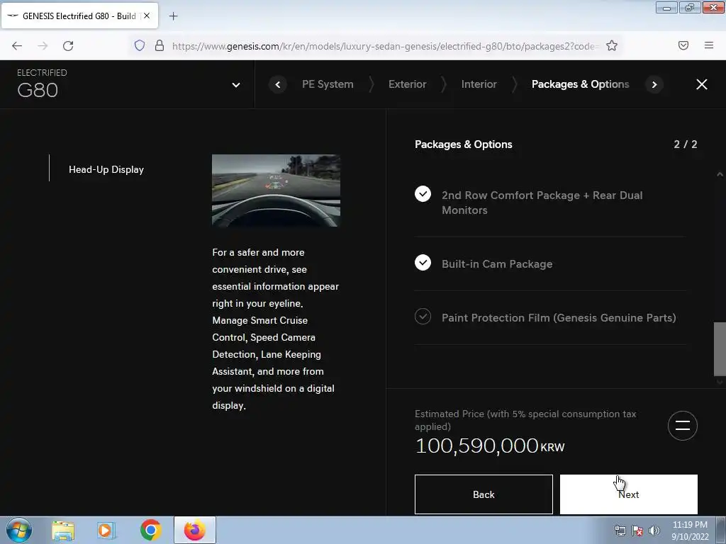Click the Next button
Screen dimensions: 726x544
[628, 494]
